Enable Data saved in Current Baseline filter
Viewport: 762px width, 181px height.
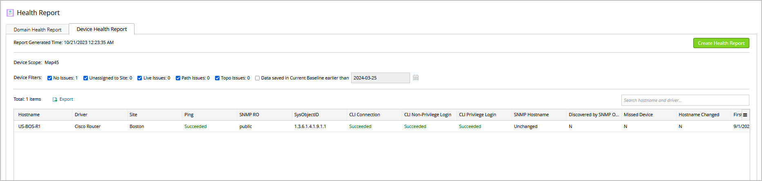(x=257, y=78)
